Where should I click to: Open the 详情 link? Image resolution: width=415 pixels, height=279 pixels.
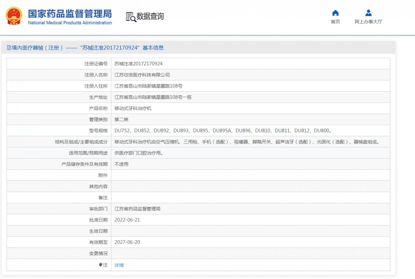(119, 265)
